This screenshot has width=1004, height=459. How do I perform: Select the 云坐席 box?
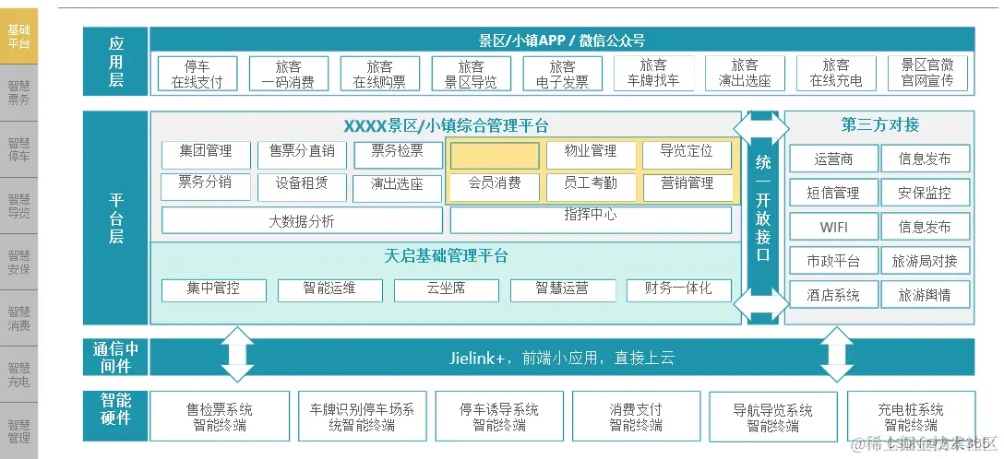click(x=447, y=290)
